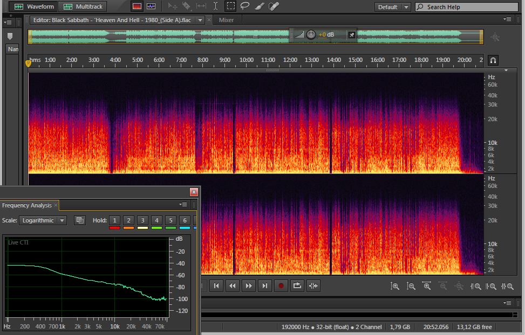Zoom in at in point
This screenshot has width=525, height=335.
pos(475,286)
